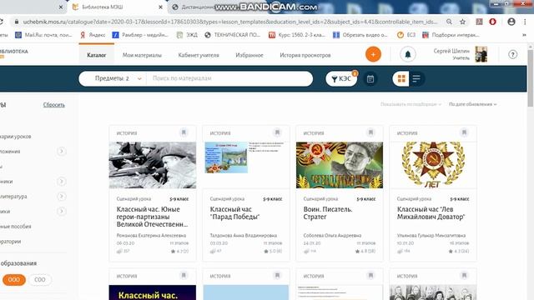Open the Каталог tab
The height and width of the screenshot is (300, 534).
(x=97, y=55)
